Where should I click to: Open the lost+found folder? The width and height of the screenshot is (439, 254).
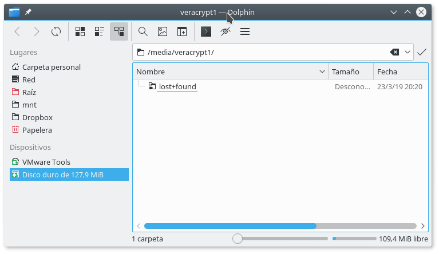coord(177,87)
